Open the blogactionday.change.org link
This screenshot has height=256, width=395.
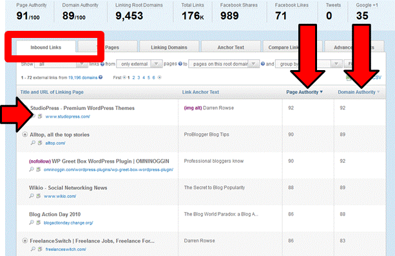[68, 223]
